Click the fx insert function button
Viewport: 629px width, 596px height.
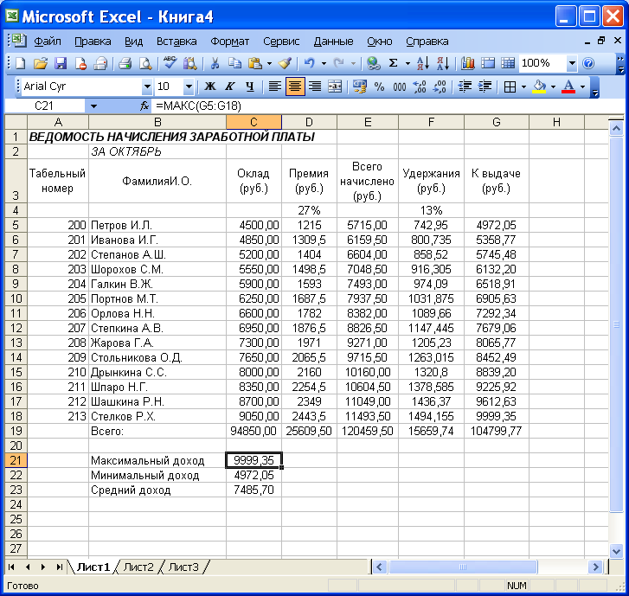coord(144,106)
